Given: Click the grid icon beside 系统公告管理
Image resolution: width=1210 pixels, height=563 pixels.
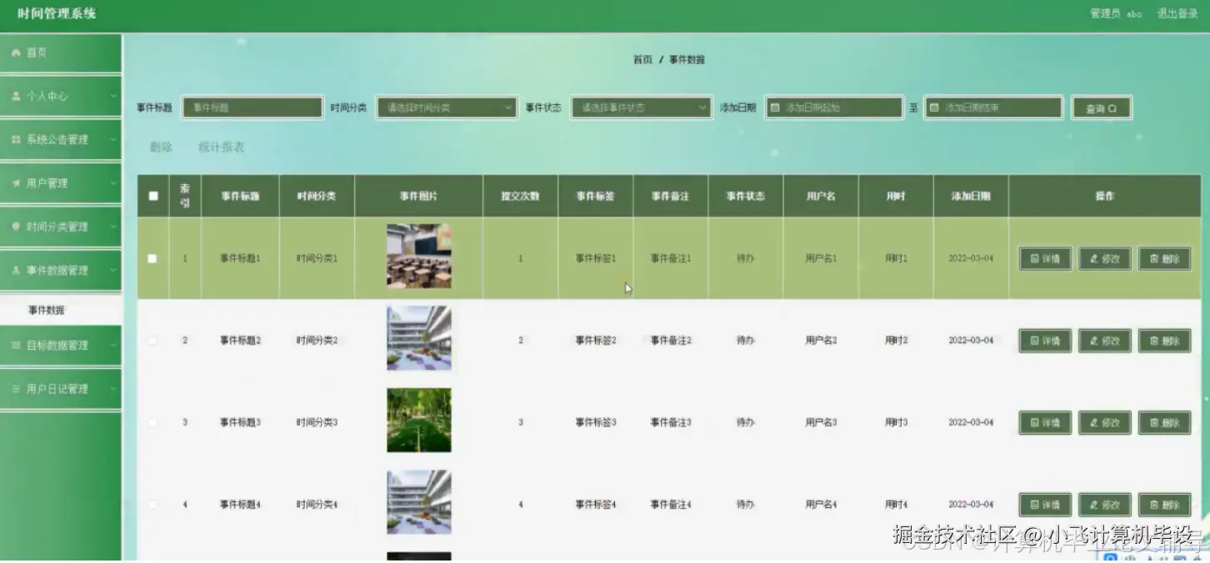Looking at the screenshot, I should [16, 139].
